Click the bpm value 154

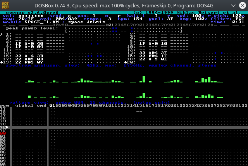coord(138,19)
